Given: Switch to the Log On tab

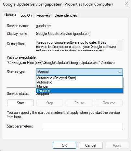Looking at the screenshot, I should tap(26, 15).
